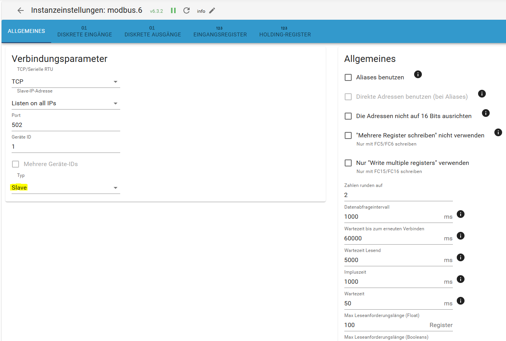The width and height of the screenshot is (506, 341).
Task: Open the Typ dropdown showing Slave
Action: tap(66, 188)
